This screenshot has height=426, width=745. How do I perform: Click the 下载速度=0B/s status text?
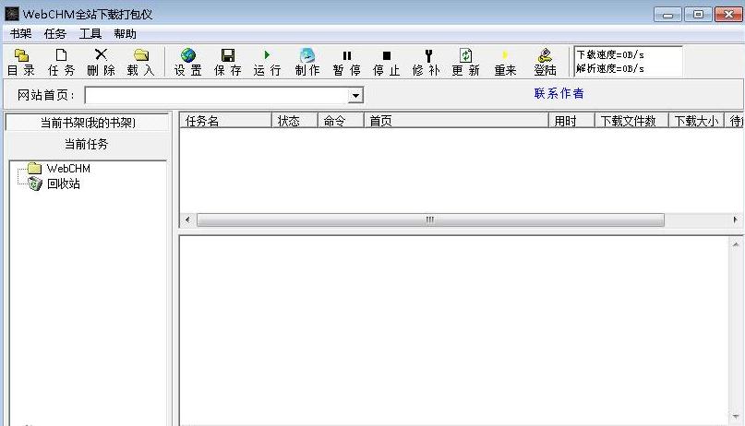(610, 54)
